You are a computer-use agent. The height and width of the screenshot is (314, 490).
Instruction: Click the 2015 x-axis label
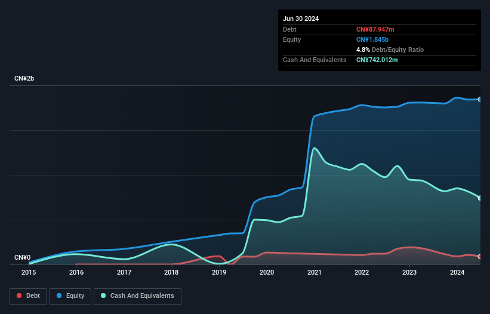(x=29, y=272)
